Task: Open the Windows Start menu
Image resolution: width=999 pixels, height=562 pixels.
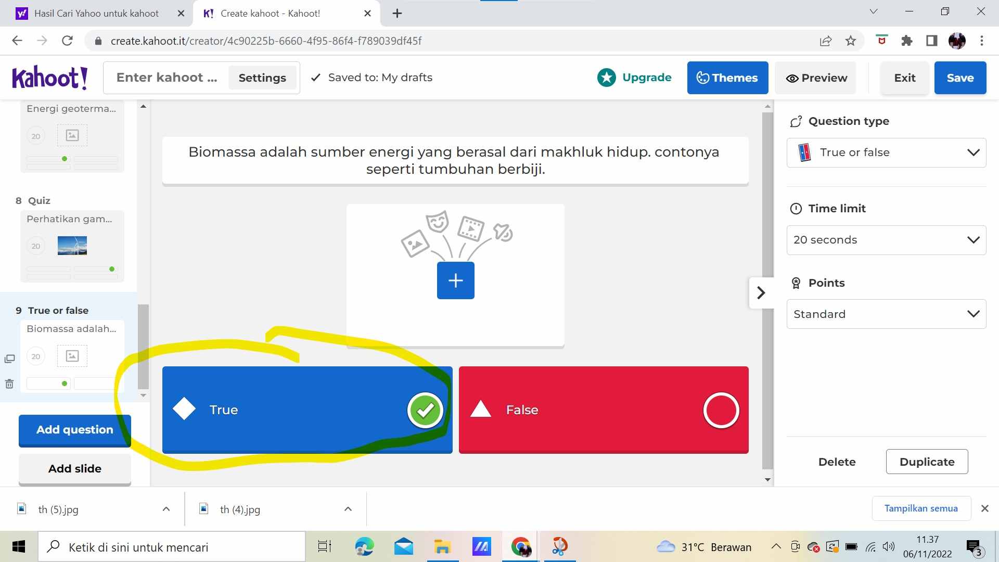Action: (x=19, y=546)
